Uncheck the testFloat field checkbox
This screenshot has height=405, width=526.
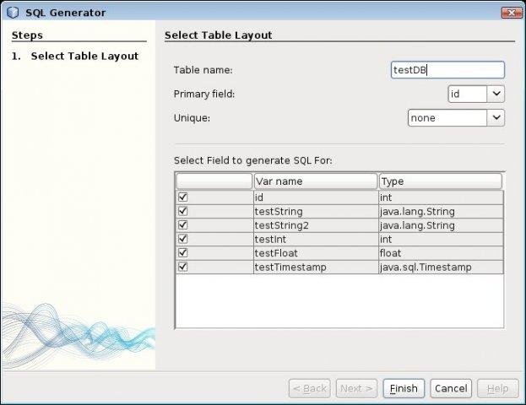[183, 253]
